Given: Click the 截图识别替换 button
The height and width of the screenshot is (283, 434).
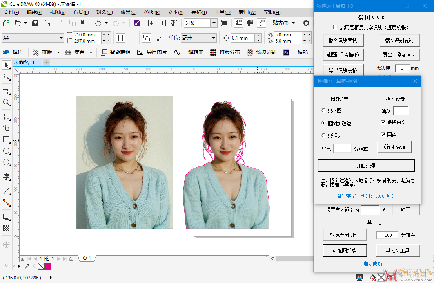Looking at the screenshot, I should tap(344, 40).
